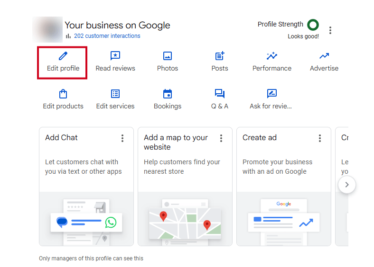Open the 202 customer interactions link

(x=107, y=36)
